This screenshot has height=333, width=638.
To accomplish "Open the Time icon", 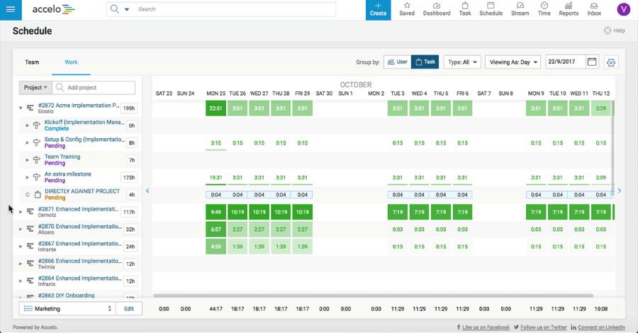I will pos(544,9).
